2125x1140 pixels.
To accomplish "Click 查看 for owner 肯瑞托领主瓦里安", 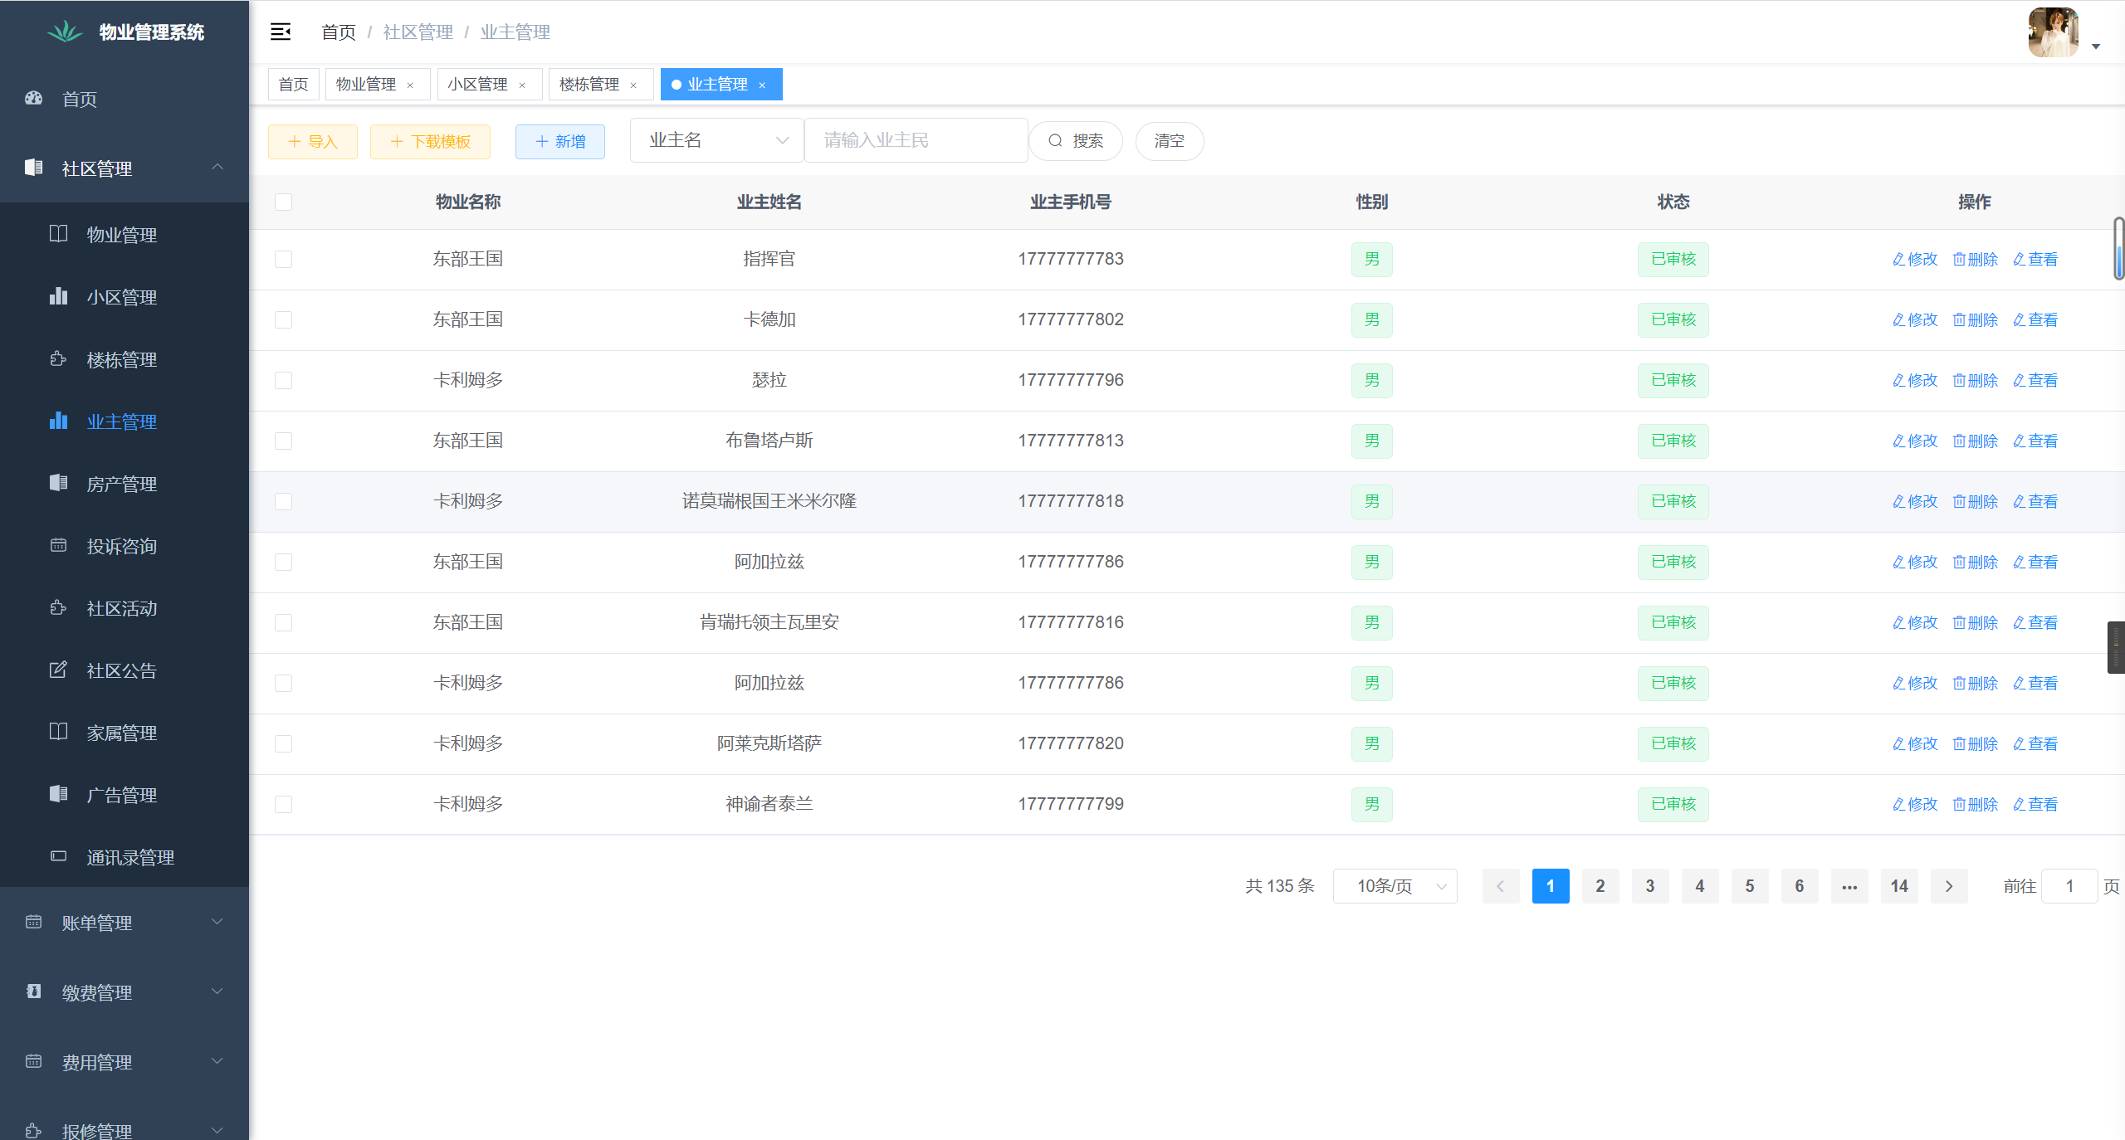I will click(2035, 622).
